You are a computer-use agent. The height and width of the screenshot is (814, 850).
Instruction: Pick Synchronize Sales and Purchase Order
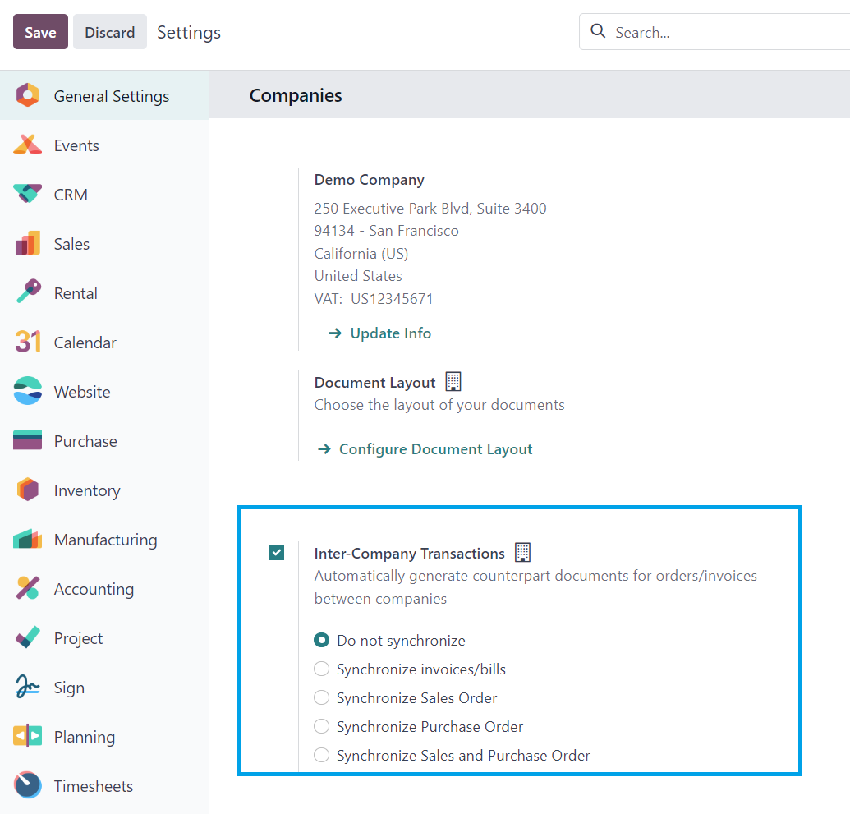[x=321, y=755]
